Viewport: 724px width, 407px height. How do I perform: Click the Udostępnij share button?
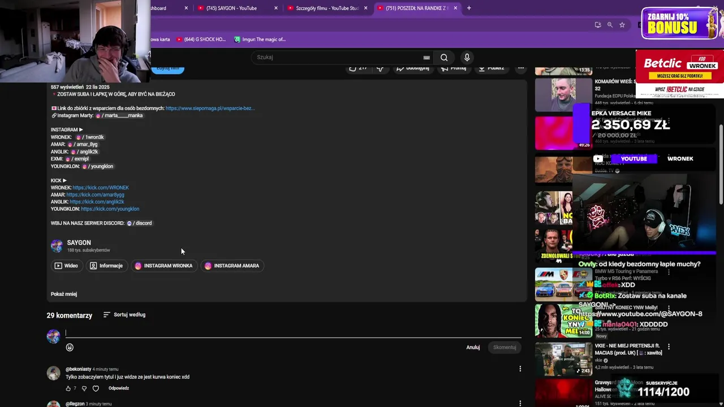pyautogui.click(x=412, y=68)
